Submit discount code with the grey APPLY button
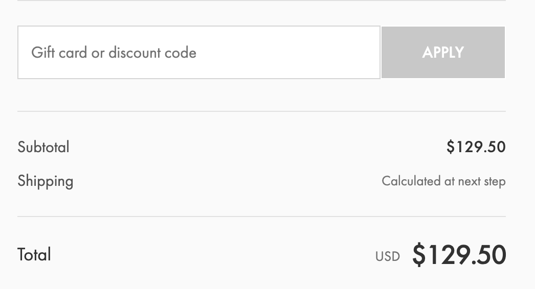The height and width of the screenshot is (289, 535). (443, 53)
